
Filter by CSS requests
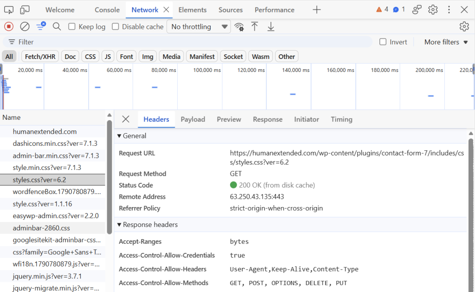90,57
